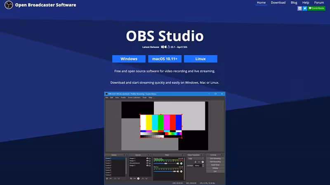Click Start Recording in Controls

point(215,162)
